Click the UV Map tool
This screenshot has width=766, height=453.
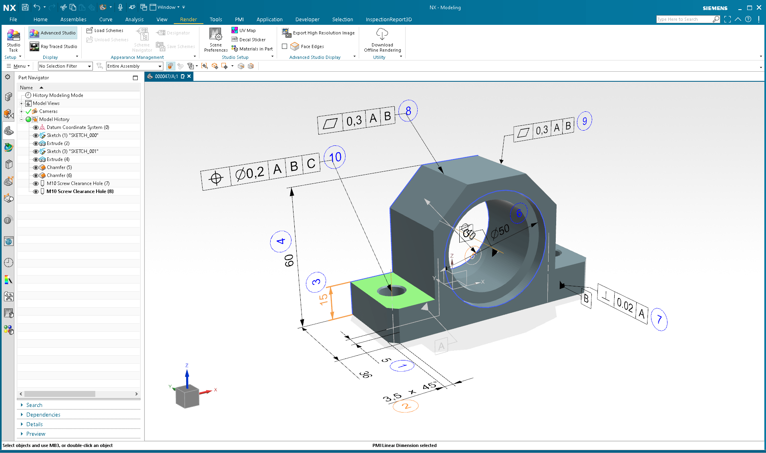tap(243, 30)
